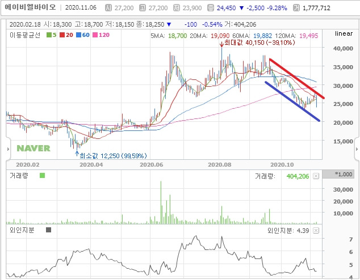Click the open price icon beside 27,200
This screenshot has height=280, width=360.
click(108, 8)
